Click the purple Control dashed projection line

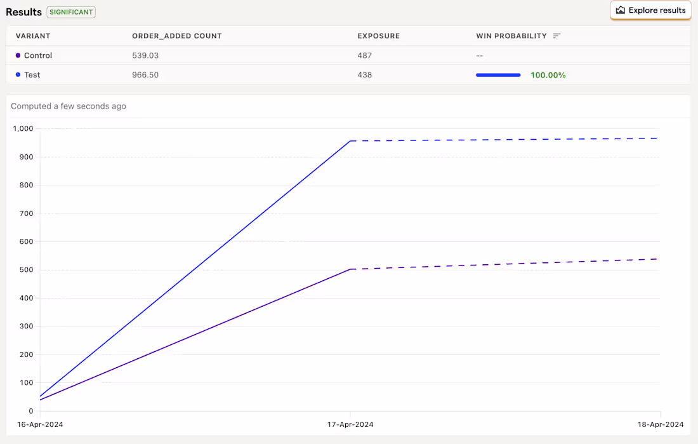click(508, 264)
